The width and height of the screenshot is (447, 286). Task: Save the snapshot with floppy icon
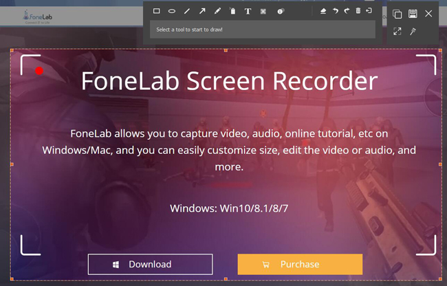pos(413,14)
